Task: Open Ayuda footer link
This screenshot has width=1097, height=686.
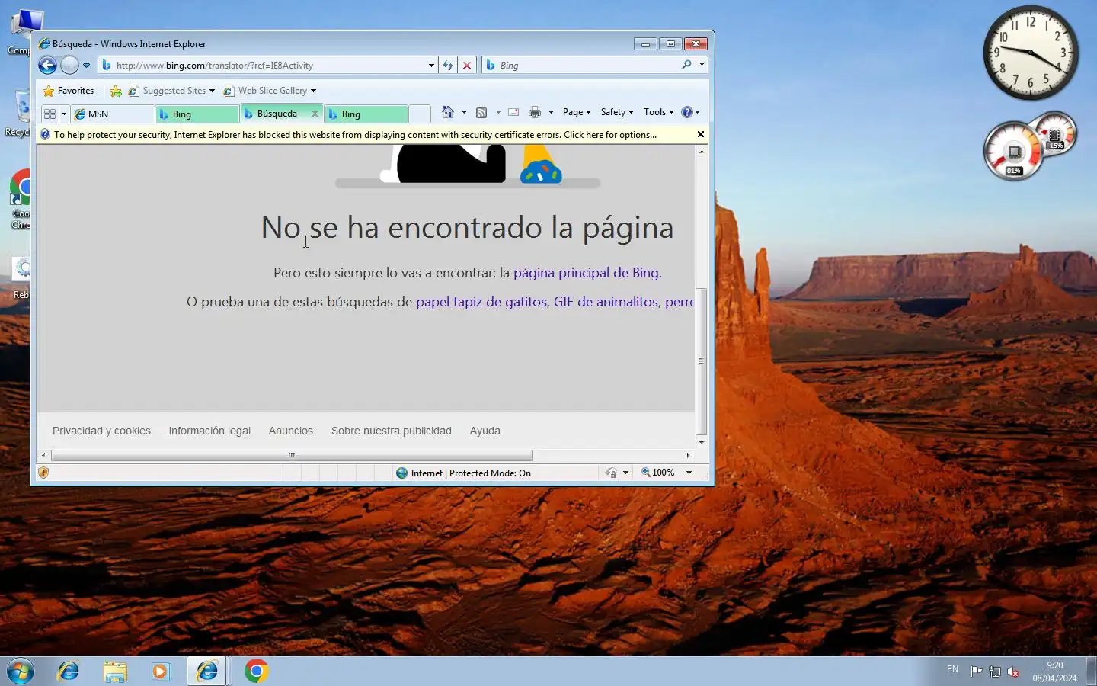Action: coord(485,431)
